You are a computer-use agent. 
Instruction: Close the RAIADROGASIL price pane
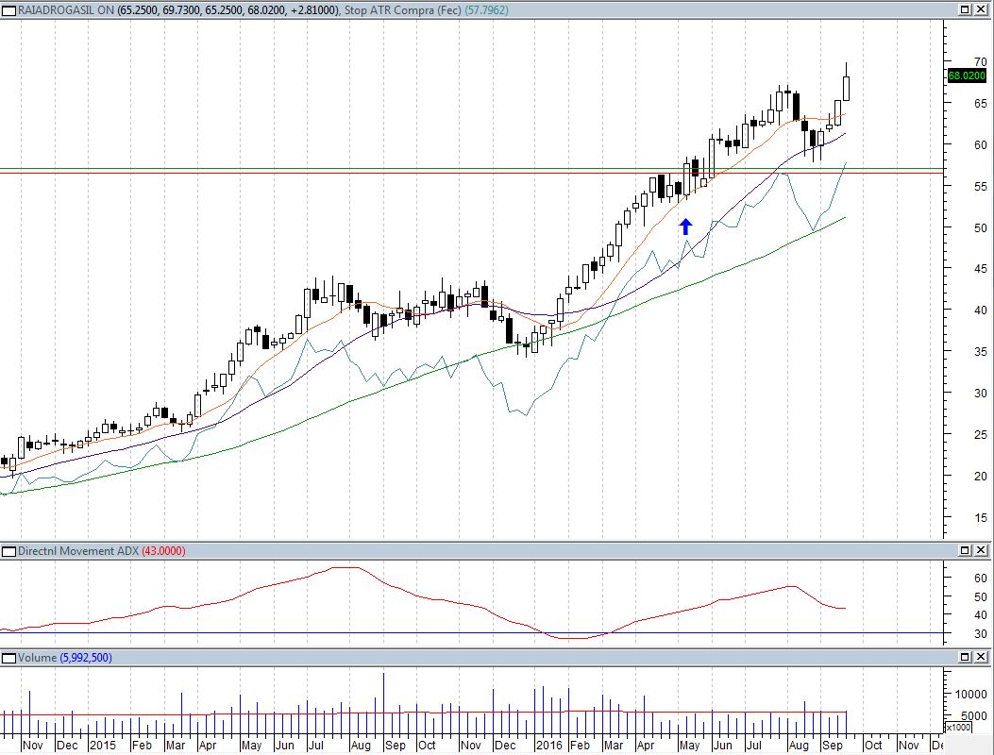[983, 9]
